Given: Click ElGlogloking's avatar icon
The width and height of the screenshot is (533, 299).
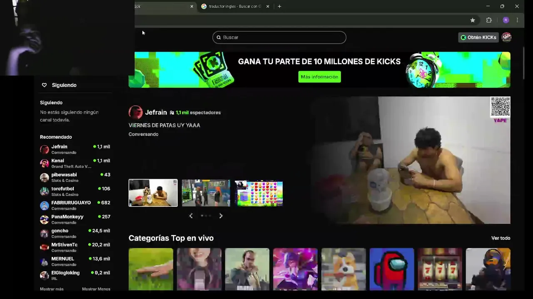Looking at the screenshot, I should (x=45, y=275).
